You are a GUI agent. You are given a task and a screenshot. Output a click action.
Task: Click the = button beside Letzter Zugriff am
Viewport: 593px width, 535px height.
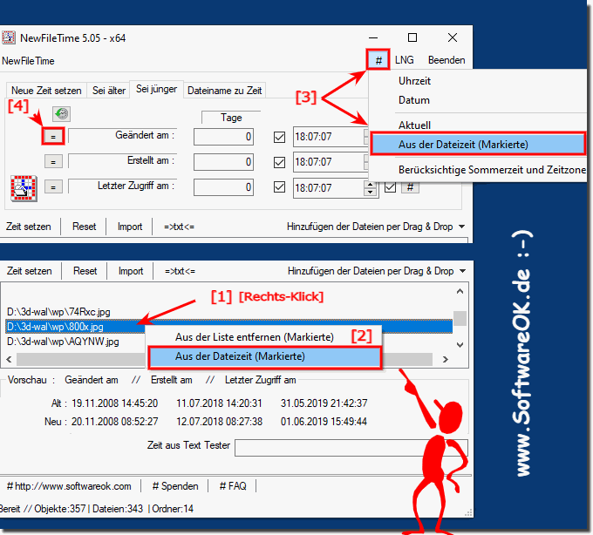click(53, 187)
